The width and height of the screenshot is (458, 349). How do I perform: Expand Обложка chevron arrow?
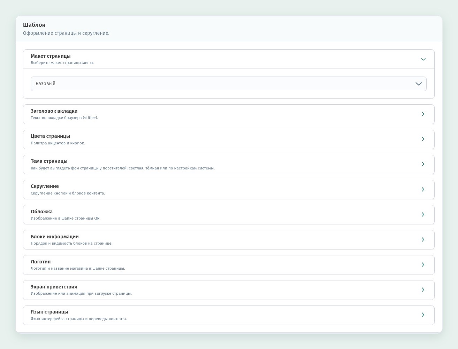coord(423,215)
